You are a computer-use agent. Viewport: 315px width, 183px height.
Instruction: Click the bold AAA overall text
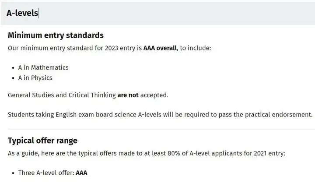coord(160,48)
